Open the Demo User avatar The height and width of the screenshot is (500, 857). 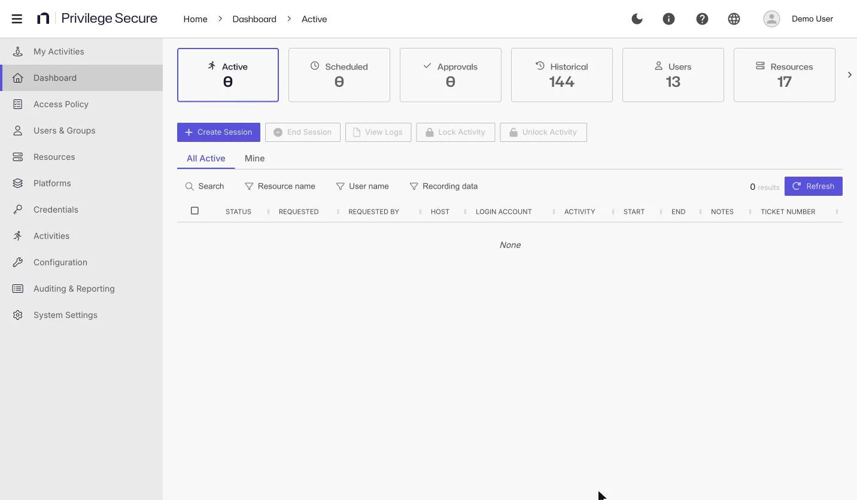coord(771,19)
